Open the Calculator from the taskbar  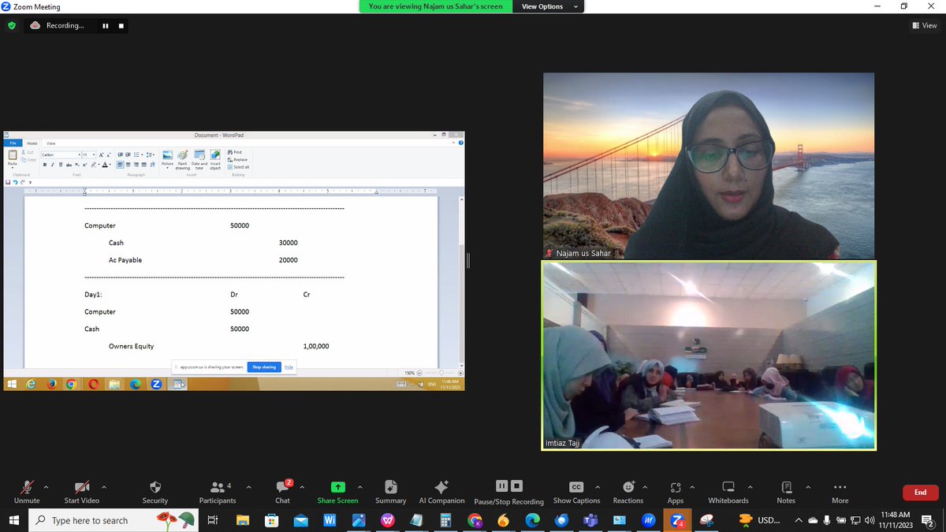(x=445, y=520)
